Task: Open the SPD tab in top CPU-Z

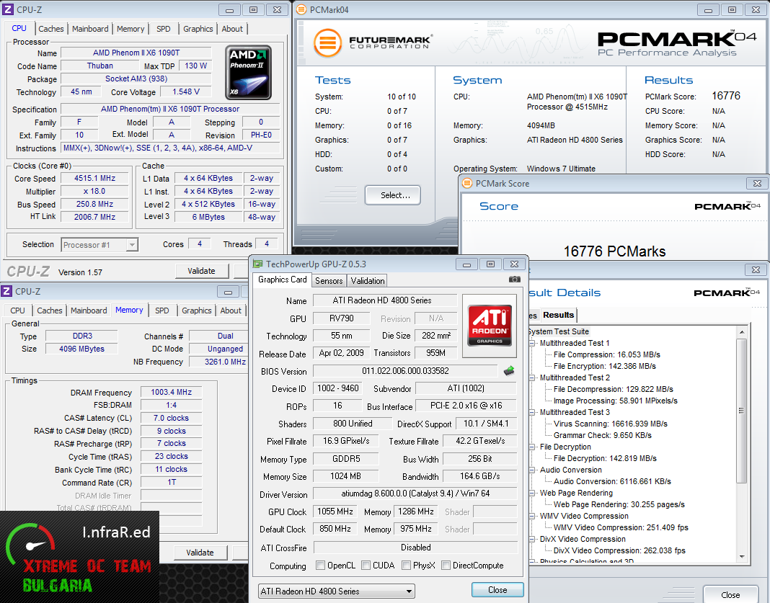Action: [x=164, y=29]
